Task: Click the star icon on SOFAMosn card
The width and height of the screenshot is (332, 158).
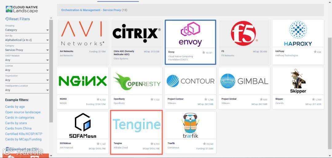Action: [98, 144]
